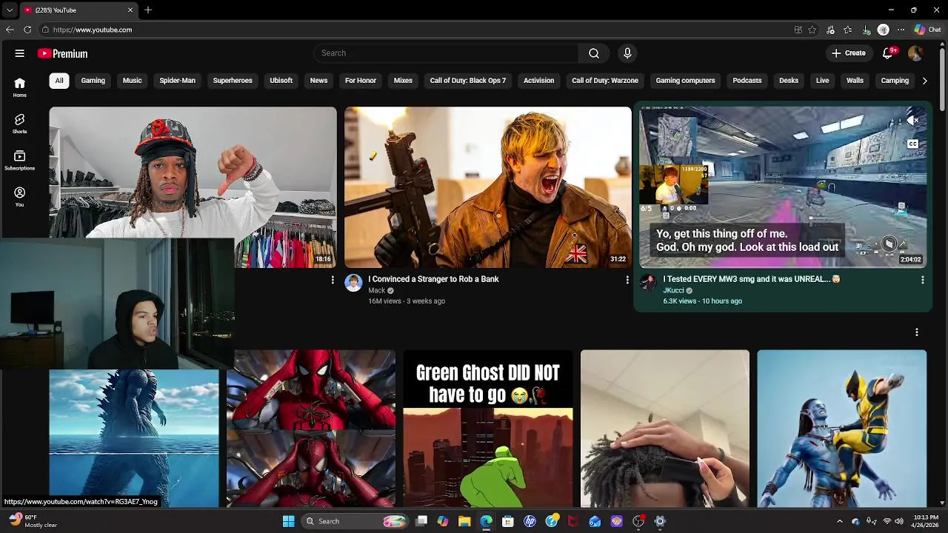Open Shorts in the sidebar

click(20, 124)
